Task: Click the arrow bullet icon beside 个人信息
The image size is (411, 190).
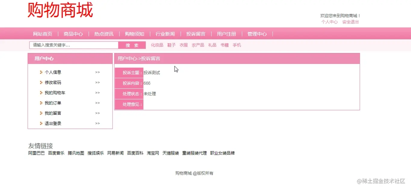Action: [x=41, y=72]
